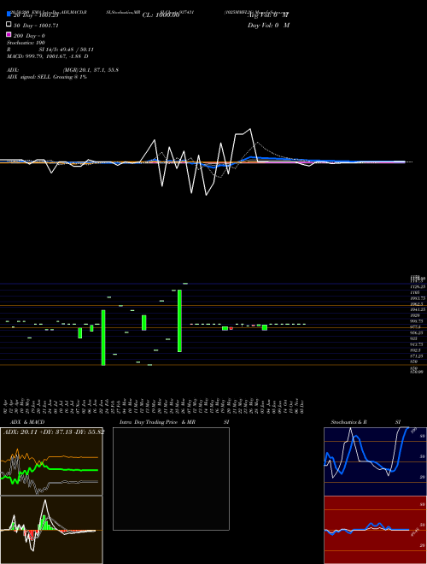Click the 871.25 price axis label
The image size is (427, 564).
point(417,355)
